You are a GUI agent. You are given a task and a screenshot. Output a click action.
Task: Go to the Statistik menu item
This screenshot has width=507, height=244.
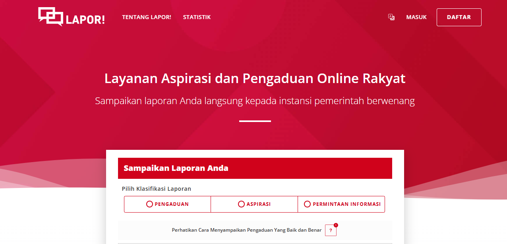[x=197, y=17]
